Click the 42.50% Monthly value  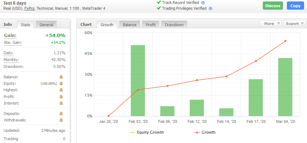click(58, 60)
